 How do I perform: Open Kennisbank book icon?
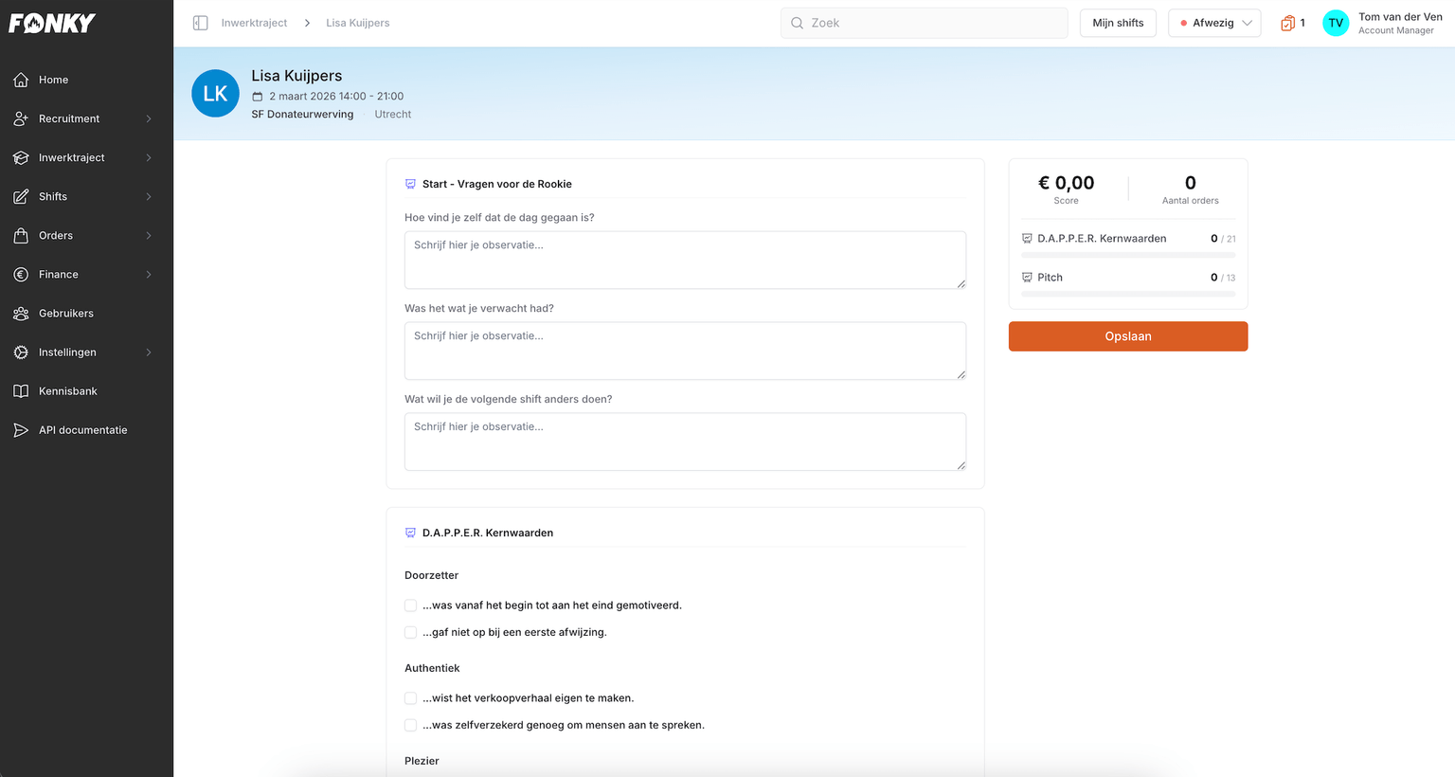point(21,391)
